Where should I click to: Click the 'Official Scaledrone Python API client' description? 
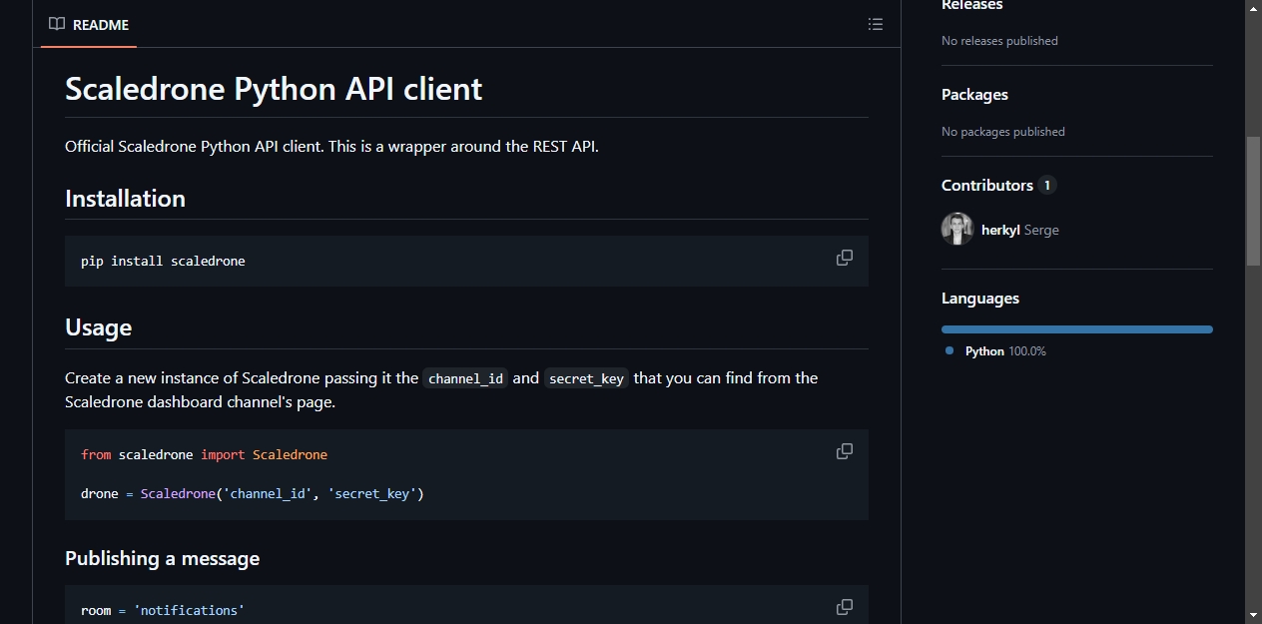(x=331, y=146)
